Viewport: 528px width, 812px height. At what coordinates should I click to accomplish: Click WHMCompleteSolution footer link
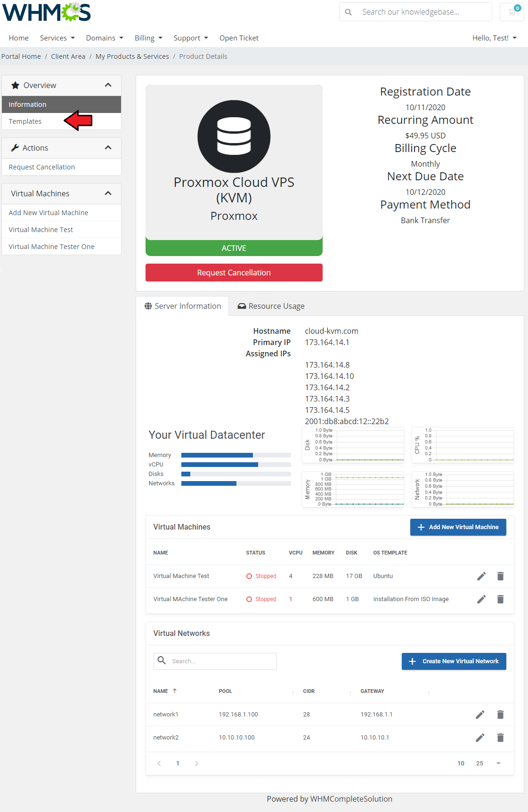coord(351,799)
